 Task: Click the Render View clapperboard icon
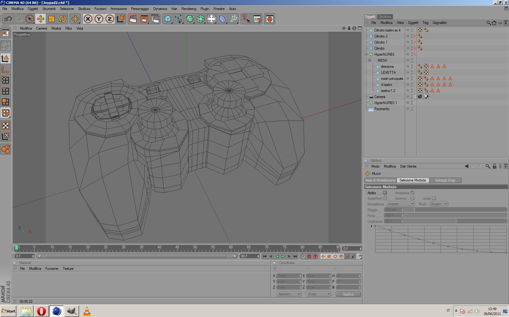[x=133, y=19]
